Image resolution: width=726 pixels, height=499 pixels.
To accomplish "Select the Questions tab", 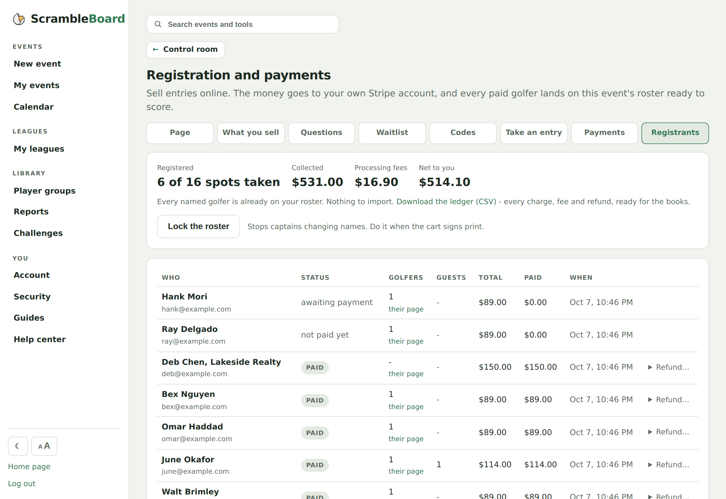I will point(321,133).
